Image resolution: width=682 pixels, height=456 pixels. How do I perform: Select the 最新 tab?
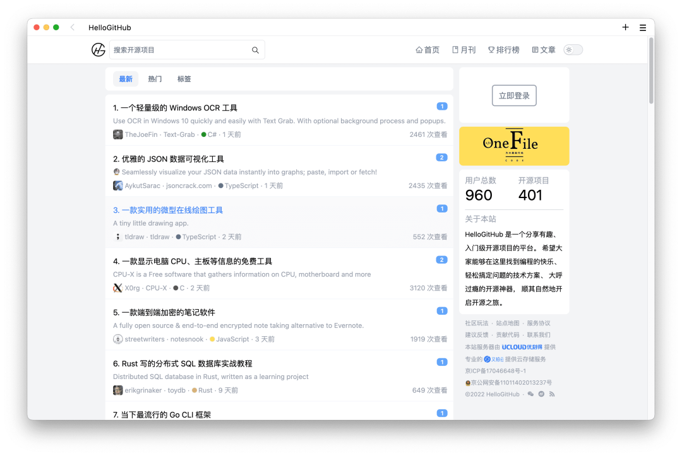tap(126, 79)
